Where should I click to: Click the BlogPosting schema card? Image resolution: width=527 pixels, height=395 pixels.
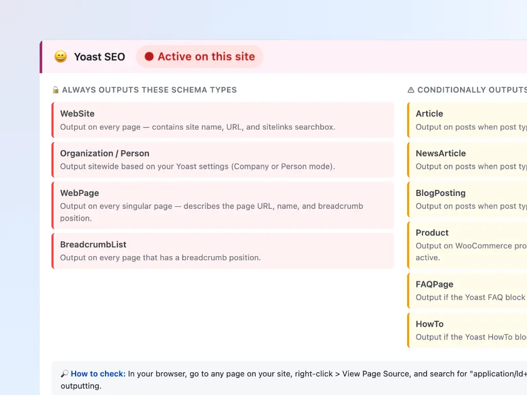coord(466,200)
